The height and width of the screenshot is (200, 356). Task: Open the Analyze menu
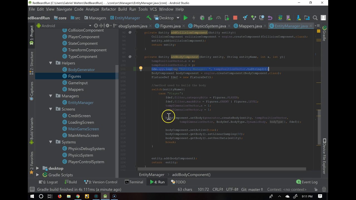tap(92, 9)
